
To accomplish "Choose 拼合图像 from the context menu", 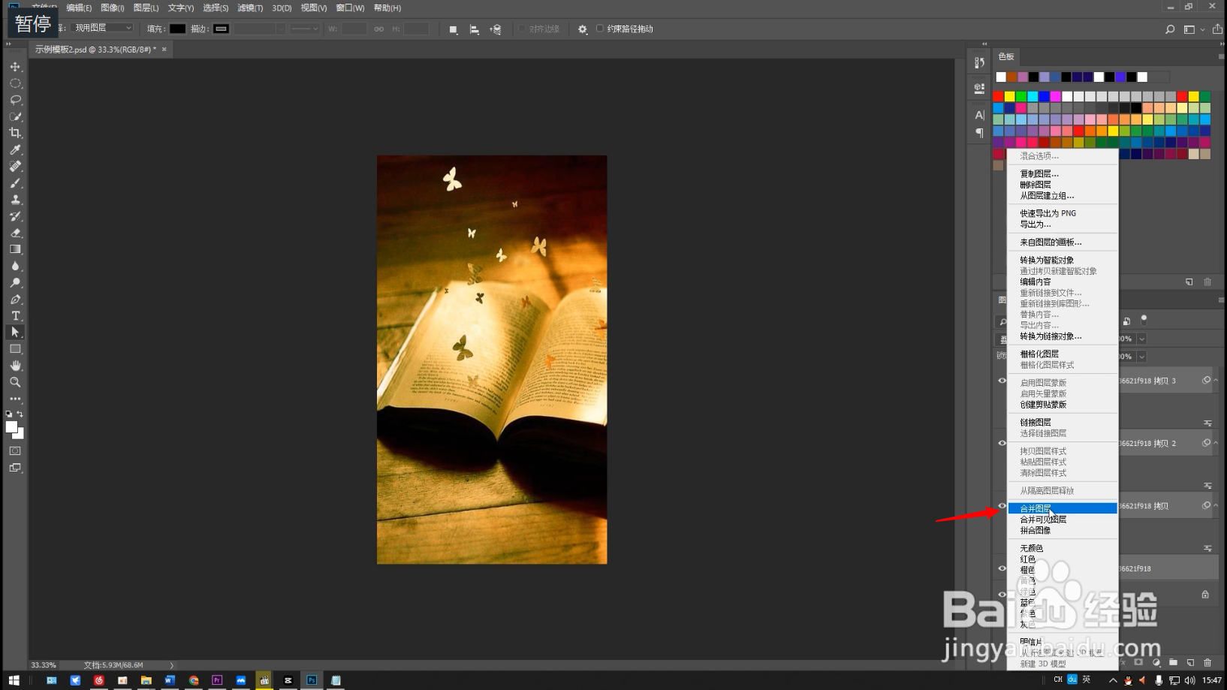I will pyautogui.click(x=1063, y=530).
